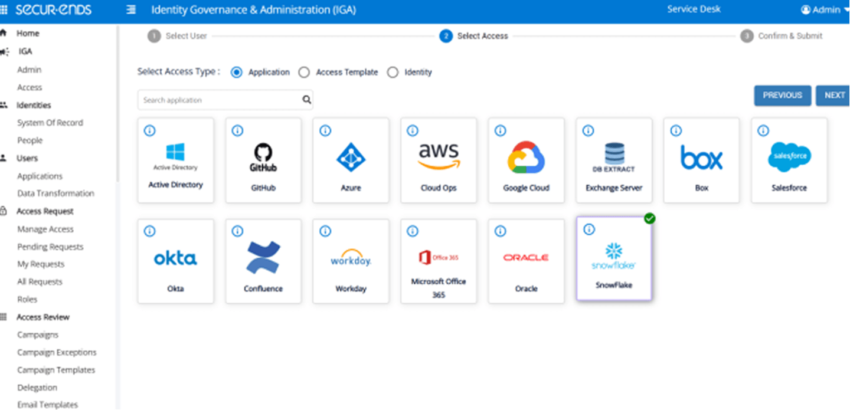Open the info icon on GitHub card

pyautogui.click(x=237, y=131)
